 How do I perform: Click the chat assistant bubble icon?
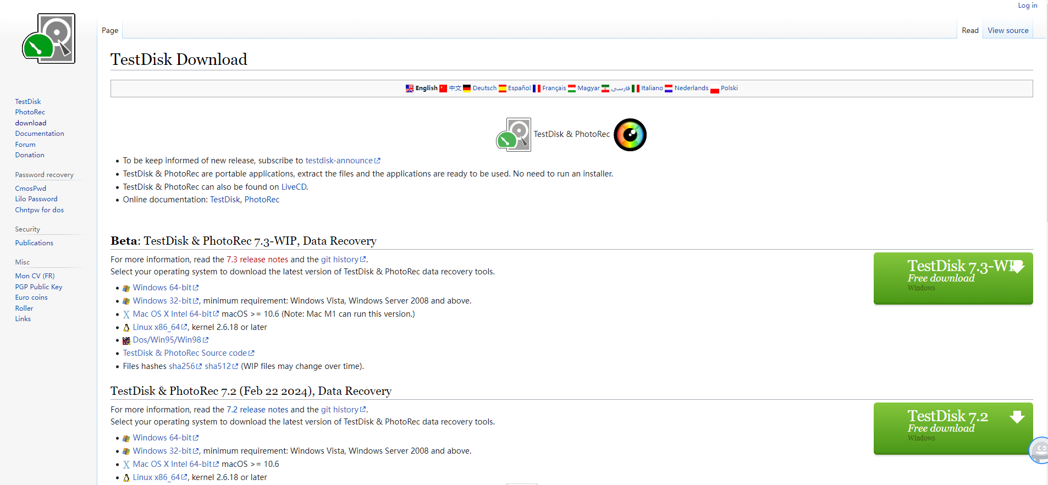(1039, 450)
